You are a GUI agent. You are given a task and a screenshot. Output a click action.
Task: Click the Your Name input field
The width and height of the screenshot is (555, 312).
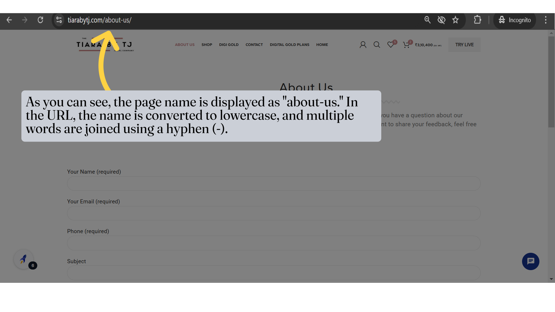coord(273,184)
